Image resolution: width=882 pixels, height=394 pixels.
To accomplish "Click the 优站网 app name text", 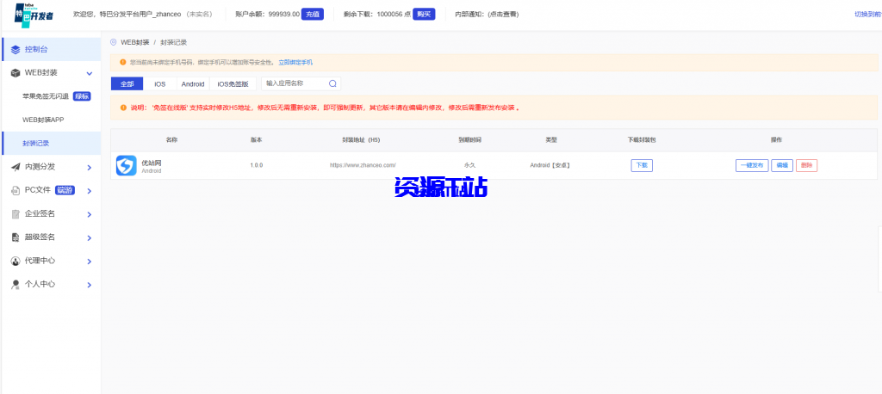I will click(152, 163).
